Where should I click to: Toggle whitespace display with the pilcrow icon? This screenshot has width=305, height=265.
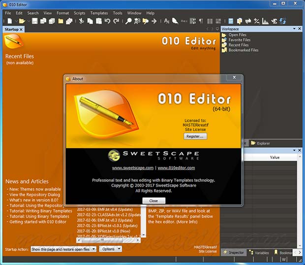[x=201, y=21]
